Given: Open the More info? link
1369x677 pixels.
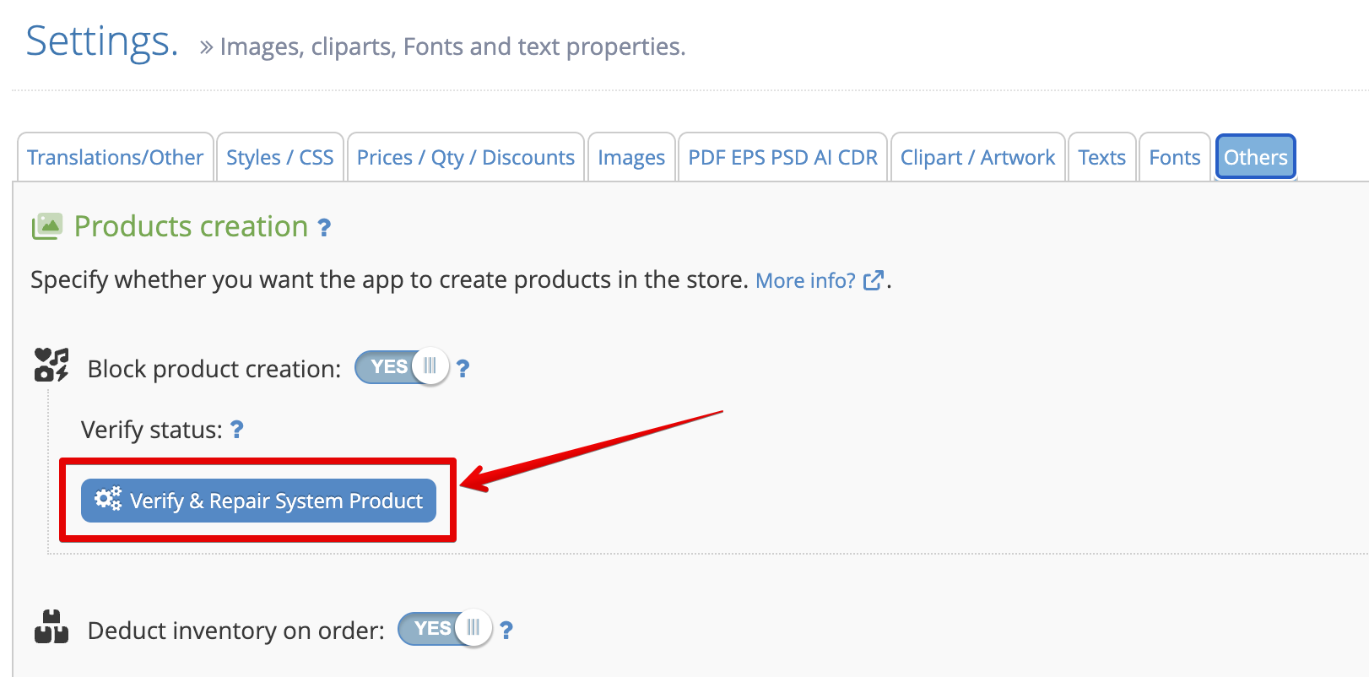Looking at the screenshot, I should point(805,281).
